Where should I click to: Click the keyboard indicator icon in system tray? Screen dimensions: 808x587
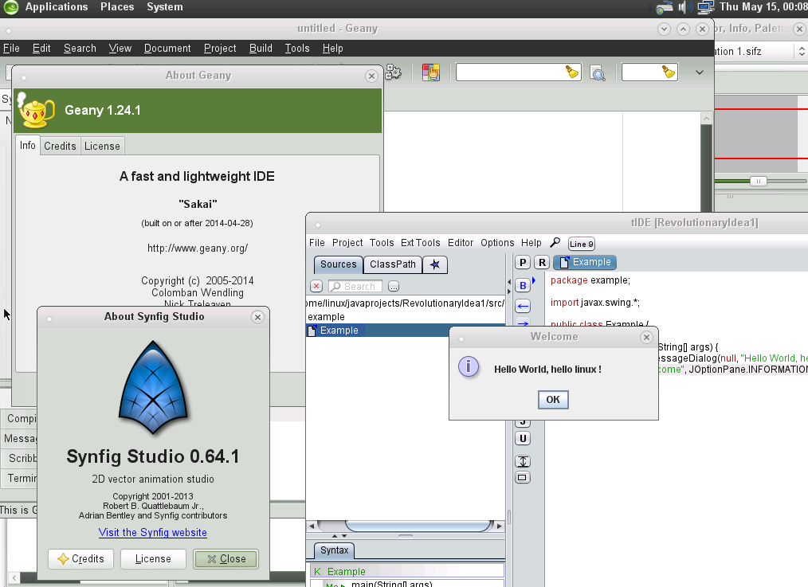tap(665, 8)
